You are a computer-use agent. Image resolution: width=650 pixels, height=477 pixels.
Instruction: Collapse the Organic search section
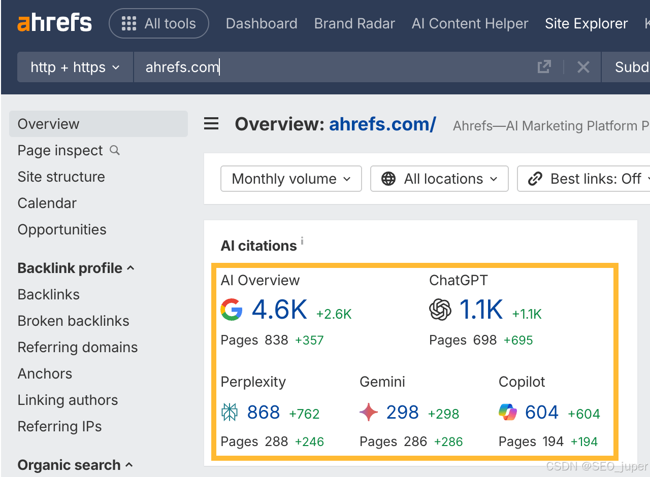tap(75, 465)
